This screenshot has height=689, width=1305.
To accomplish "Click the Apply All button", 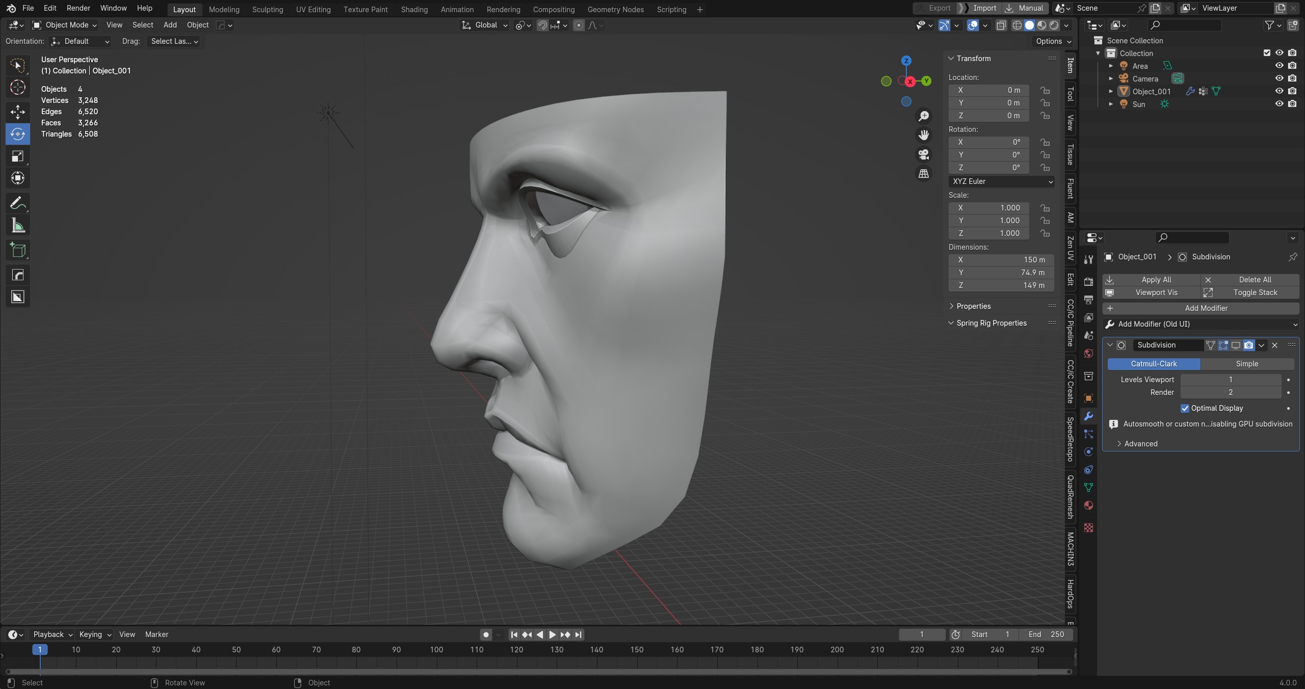I will tap(1152, 280).
